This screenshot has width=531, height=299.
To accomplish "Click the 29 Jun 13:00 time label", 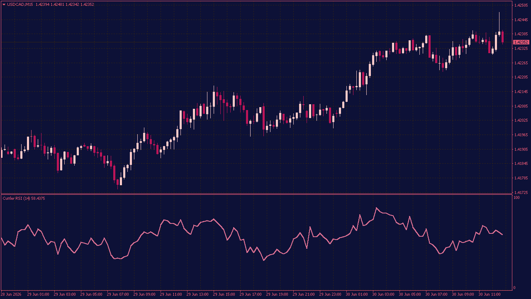I will [x=197, y=294].
